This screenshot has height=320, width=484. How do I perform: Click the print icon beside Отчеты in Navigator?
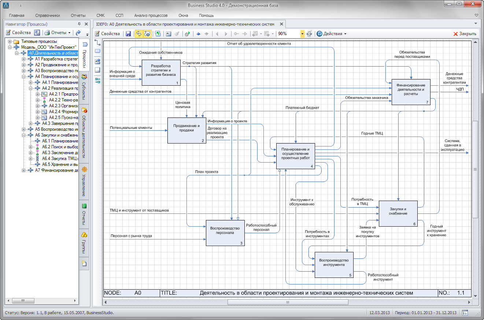coord(47,33)
